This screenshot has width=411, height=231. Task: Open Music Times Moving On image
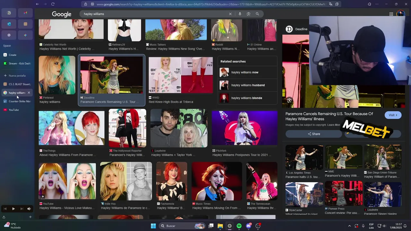217,181
